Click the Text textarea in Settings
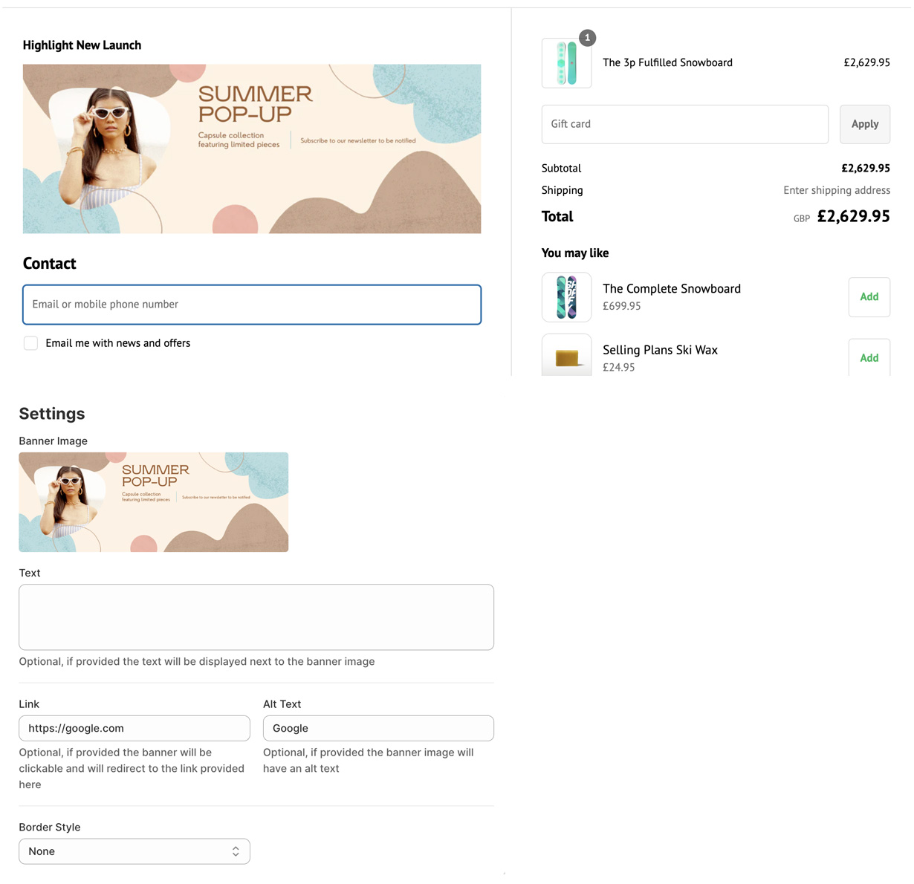The image size is (914, 884). point(256,617)
